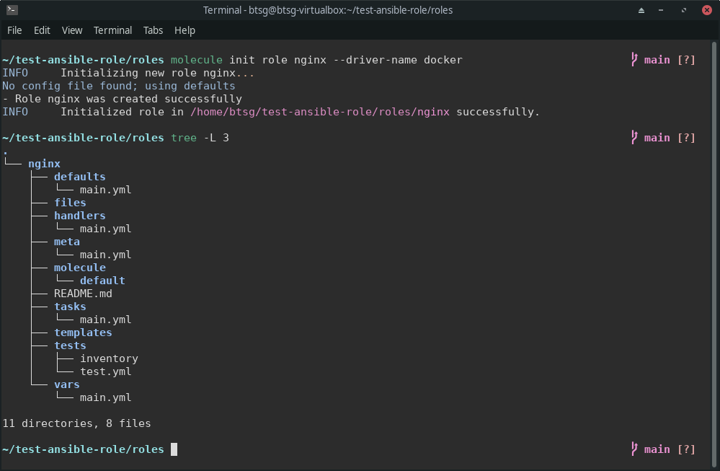Viewport: 720px width, 471px height.
Task: Click the molecule directory in the tree output
Action: [79, 267]
